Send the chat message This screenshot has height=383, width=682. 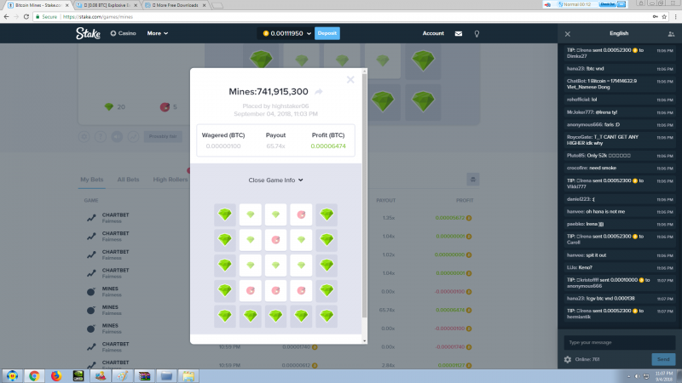coord(663,359)
